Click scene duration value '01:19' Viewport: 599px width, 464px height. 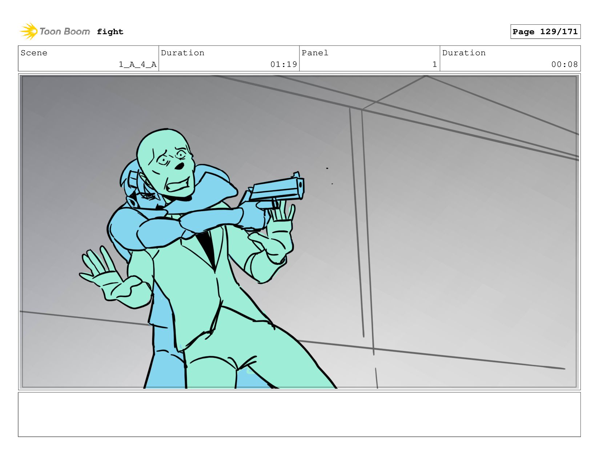[284, 64]
